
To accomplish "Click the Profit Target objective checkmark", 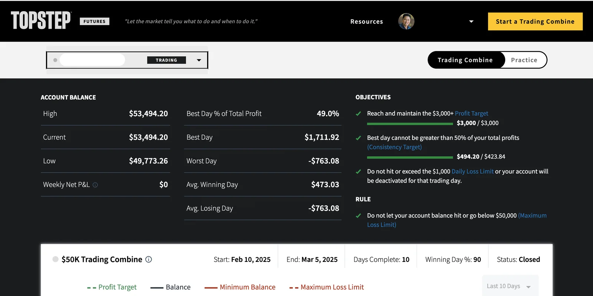I will tap(358, 114).
